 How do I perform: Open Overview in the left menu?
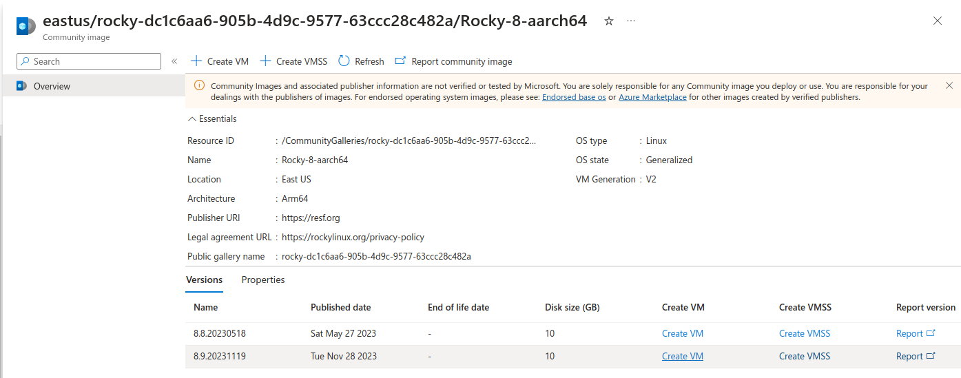(x=52, y=86)
